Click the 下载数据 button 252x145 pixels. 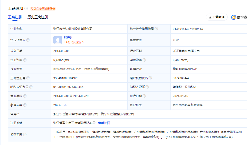tap(217, 17)
